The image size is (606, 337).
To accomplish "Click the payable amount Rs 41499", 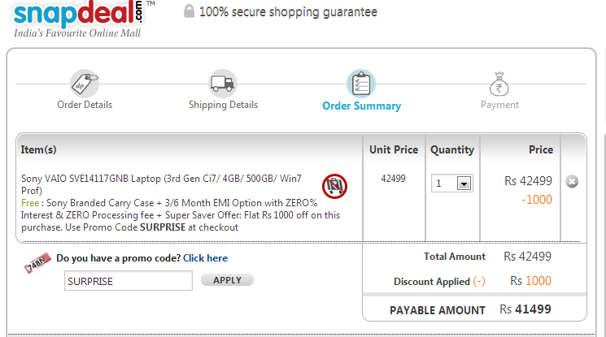I will coord(525,309).
